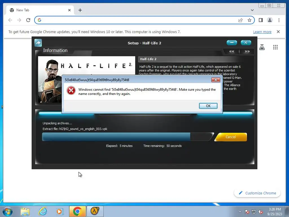
Task: Click OK in the Windows error dialog
Action: tap(208, 106)
